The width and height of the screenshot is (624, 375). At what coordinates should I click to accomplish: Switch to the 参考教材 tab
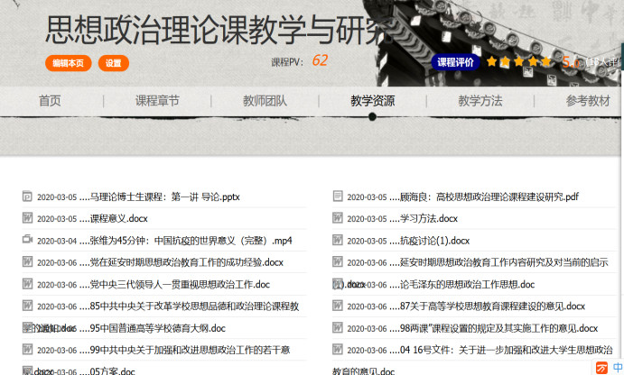pyautogui.click(x=588, y=101)
